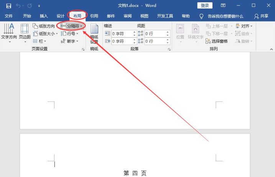275x177 pixels.
Task: Launch 段落 dialog via corner launcher
Action: (x=169, y=49)
